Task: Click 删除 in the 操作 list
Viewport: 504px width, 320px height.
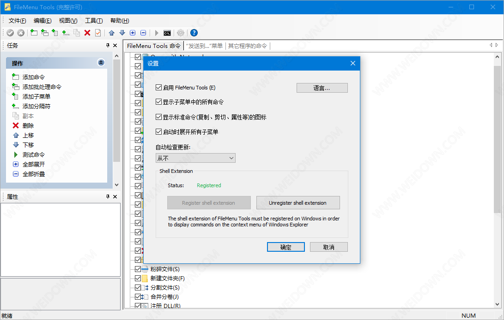Action: coord(28,126)
